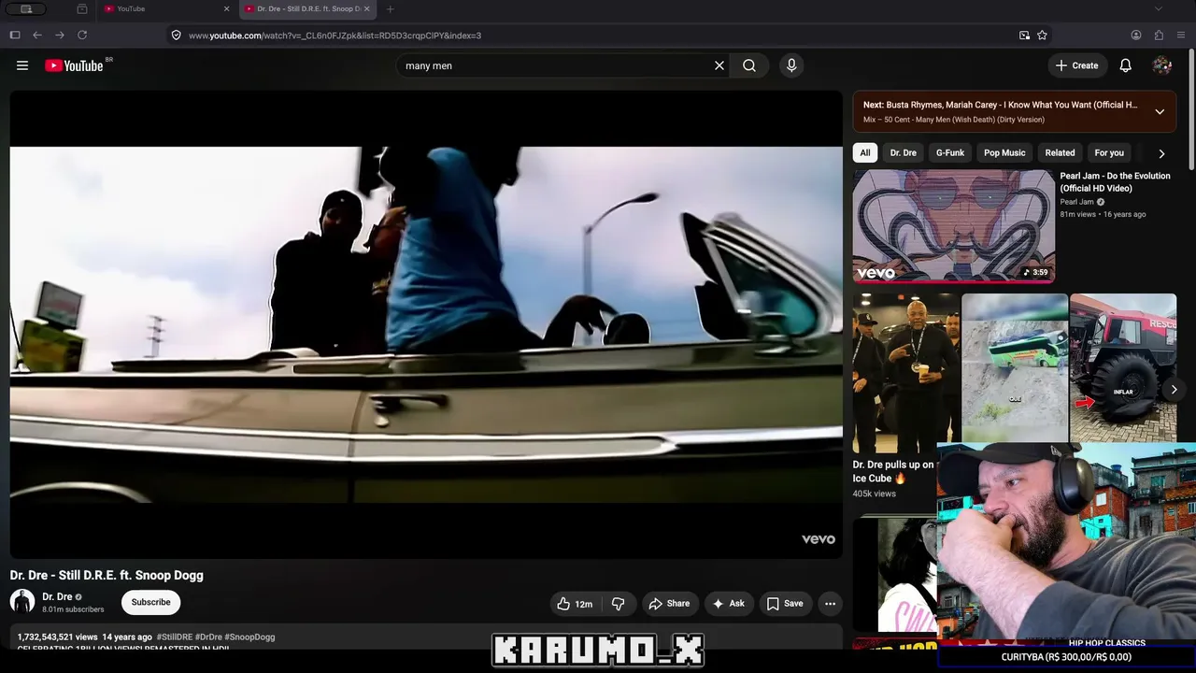Open the Pearl Jam channel name

(x=1076, y=202)
